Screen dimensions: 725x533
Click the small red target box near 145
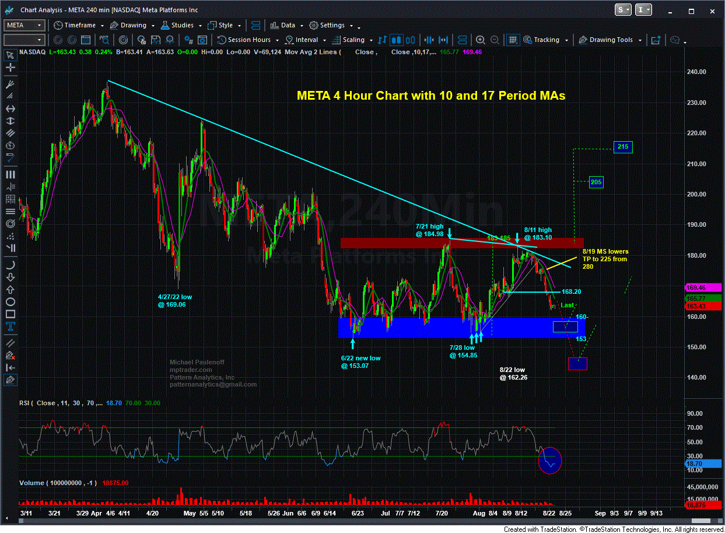(577, 363)
